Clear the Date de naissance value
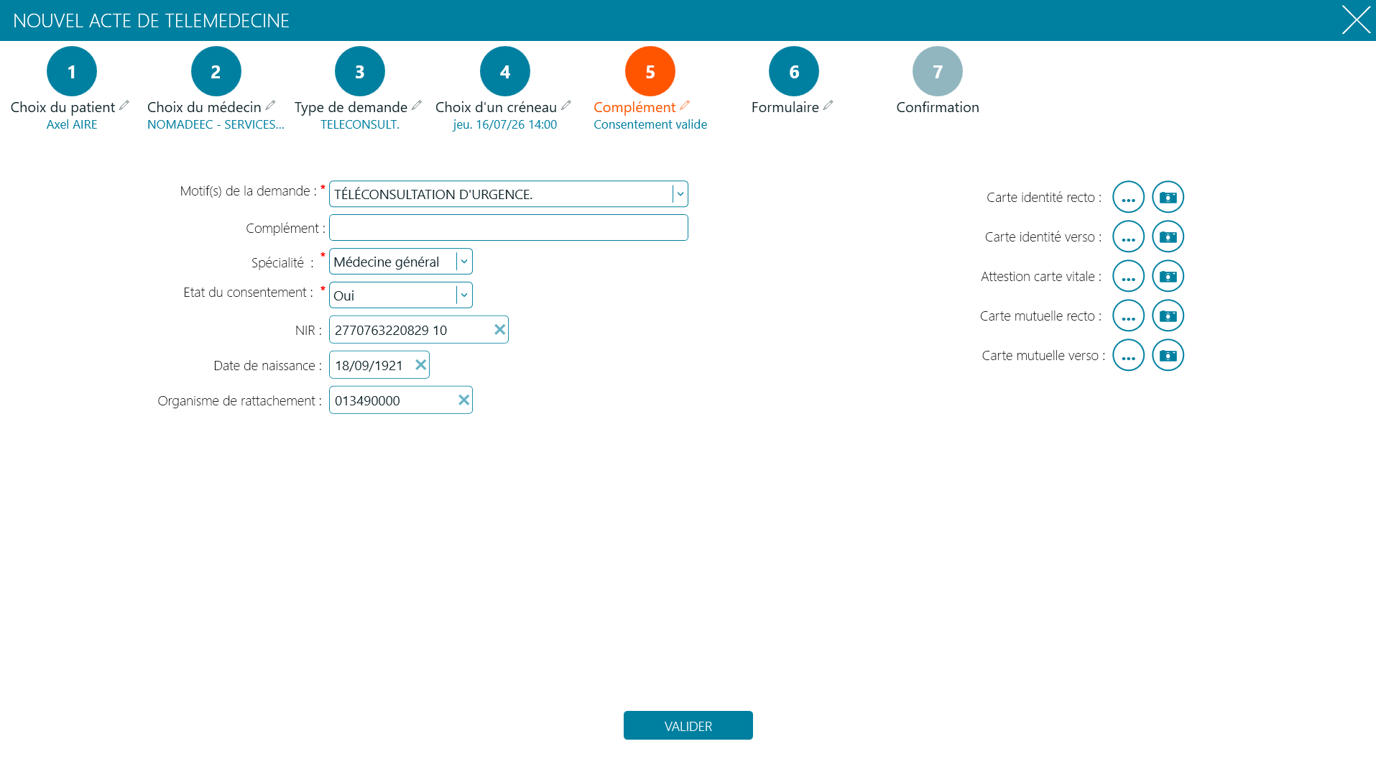Image resolution: width=1376 pixels, height=772 pixels. point(421,364)
